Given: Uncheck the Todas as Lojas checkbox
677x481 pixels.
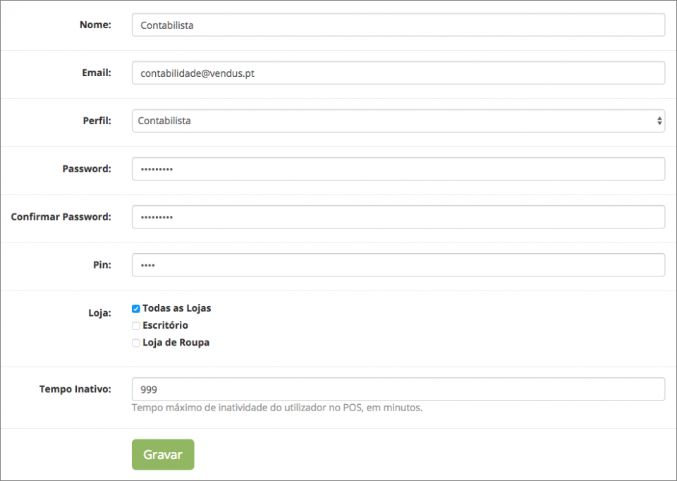Looking at the screenshot, I should point(136,309).
